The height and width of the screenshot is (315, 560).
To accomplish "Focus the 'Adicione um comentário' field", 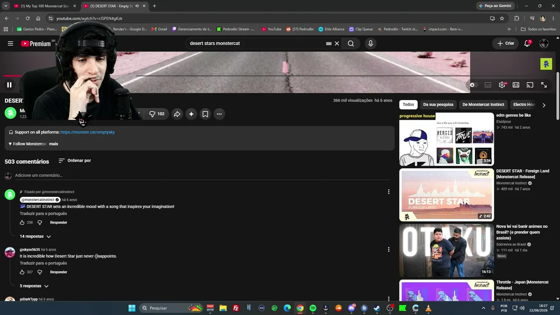I will pyautogui.click(x=202, y=175).
